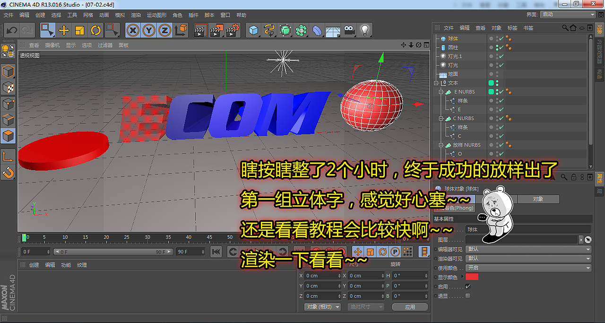Open the 纹理 menu in material manager

pos(82,265)
